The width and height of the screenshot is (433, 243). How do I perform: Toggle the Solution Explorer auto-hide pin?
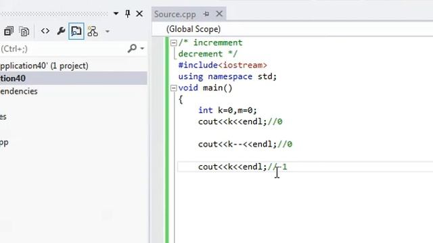point(128,13)
